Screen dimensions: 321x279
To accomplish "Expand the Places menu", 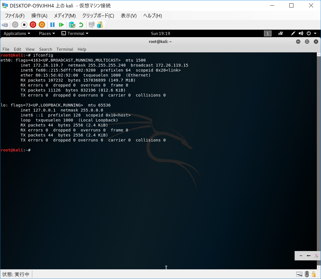I will point(47,34).
